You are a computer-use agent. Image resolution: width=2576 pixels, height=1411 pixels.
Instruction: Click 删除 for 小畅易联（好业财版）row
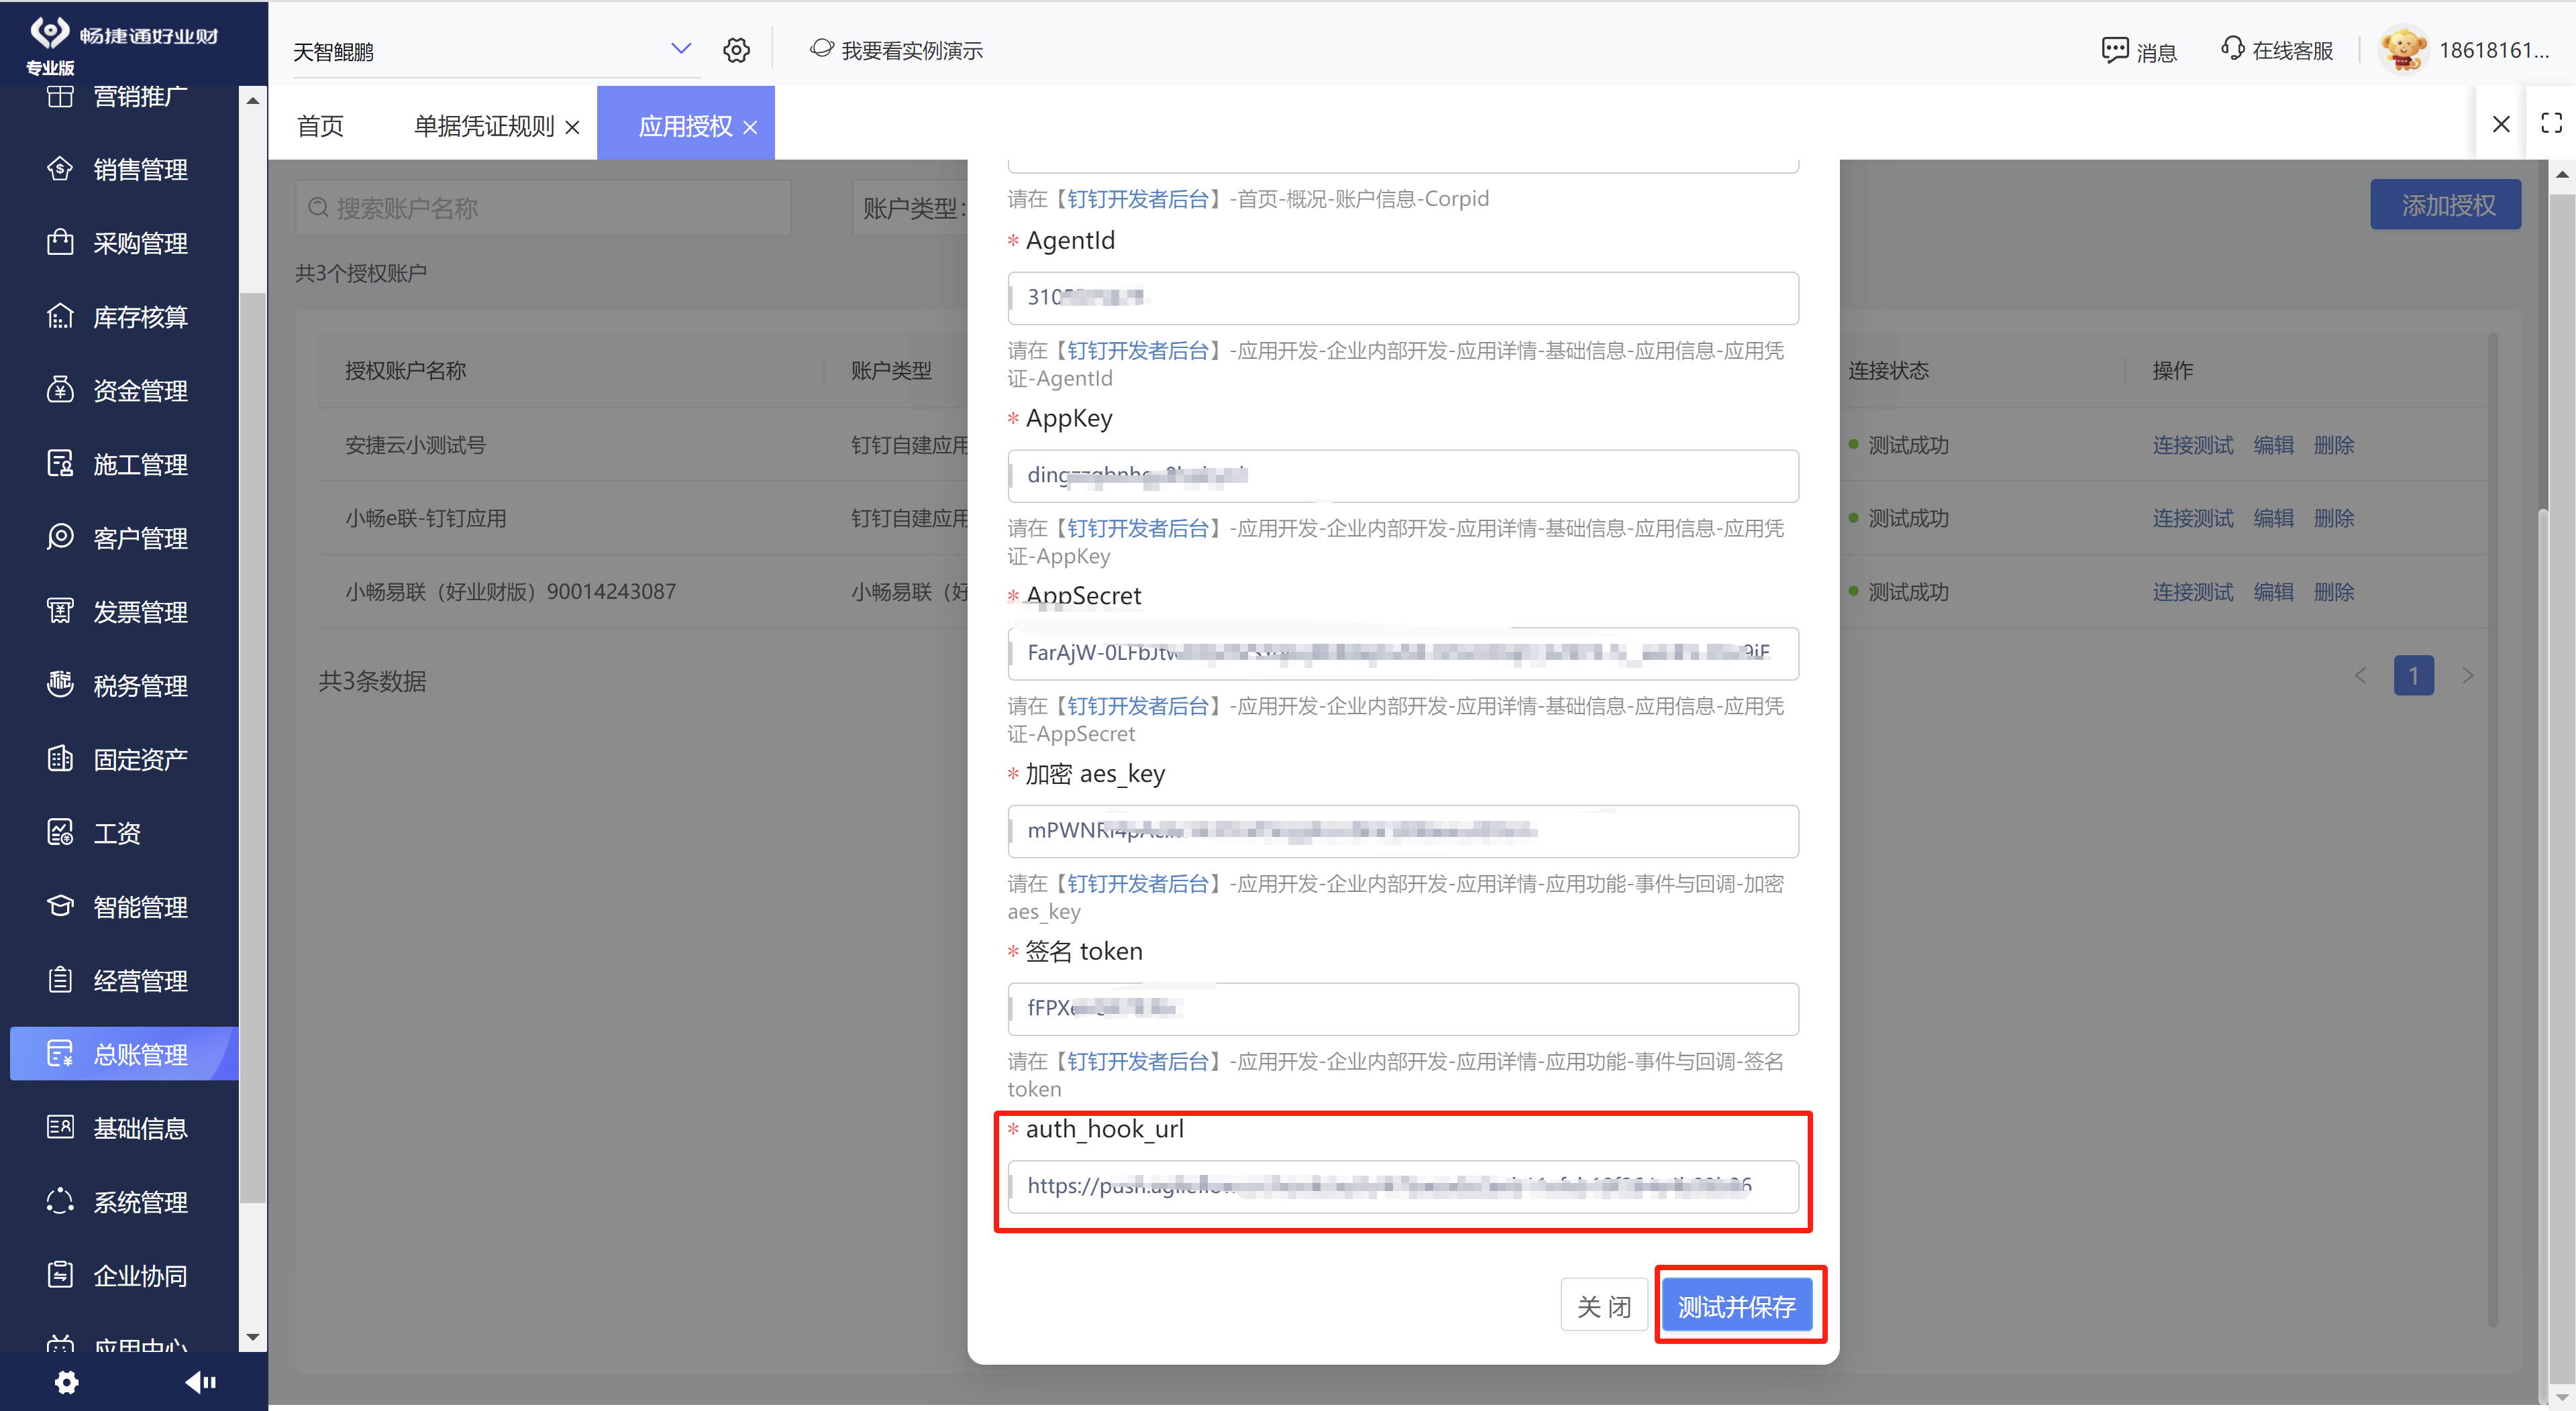(x=2334, y=591)
